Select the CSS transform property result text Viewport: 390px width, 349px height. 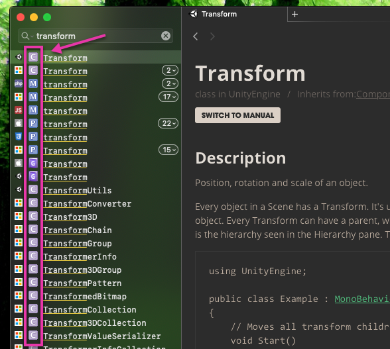(65, 137)
